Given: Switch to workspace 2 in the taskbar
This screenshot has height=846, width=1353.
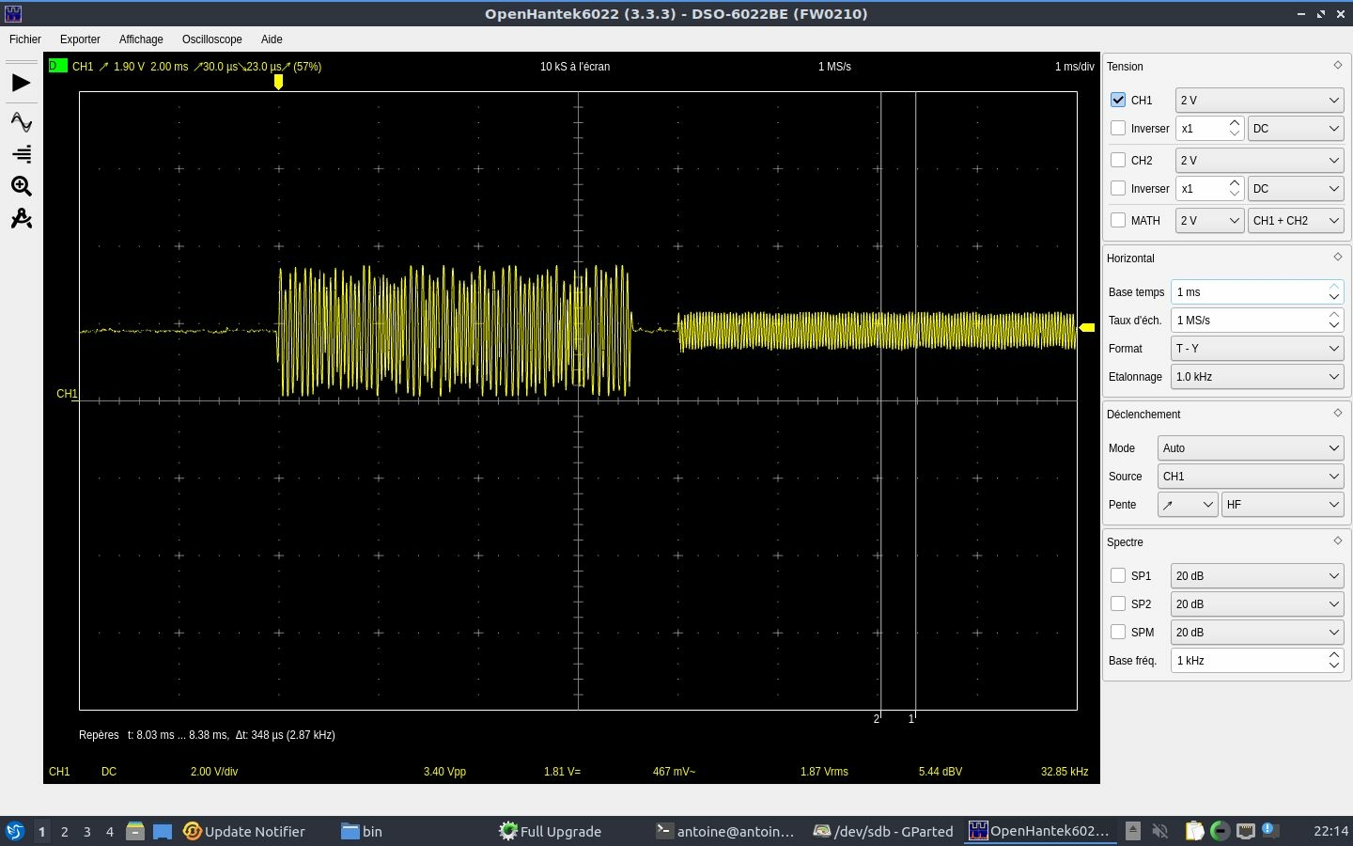Looking at the screenshot, I should click(64, 831).
